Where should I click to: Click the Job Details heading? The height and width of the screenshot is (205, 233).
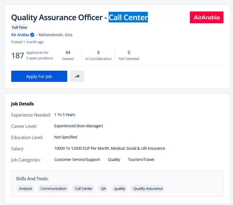click(x=22, y=104)
